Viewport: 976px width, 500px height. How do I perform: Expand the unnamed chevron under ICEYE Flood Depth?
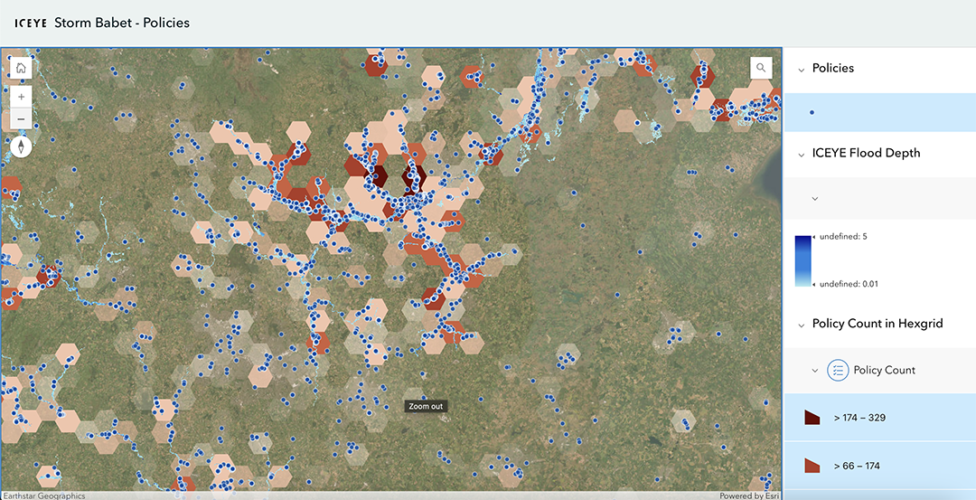814,198
